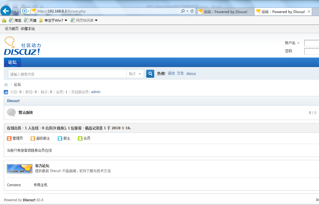Screen dimensions: 319x205
Task: Click the 管理员 red user icon
Action: coord(9,138)
